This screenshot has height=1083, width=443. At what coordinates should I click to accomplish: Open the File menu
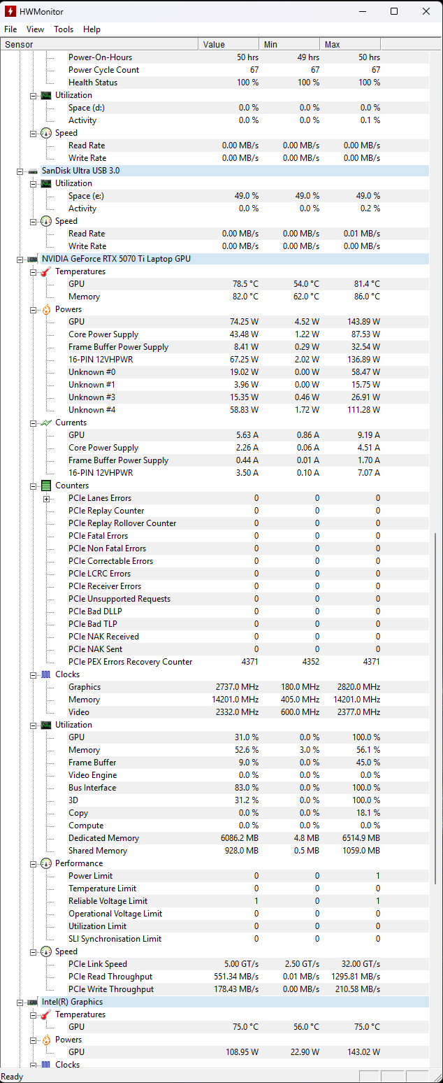click(10, 29)
